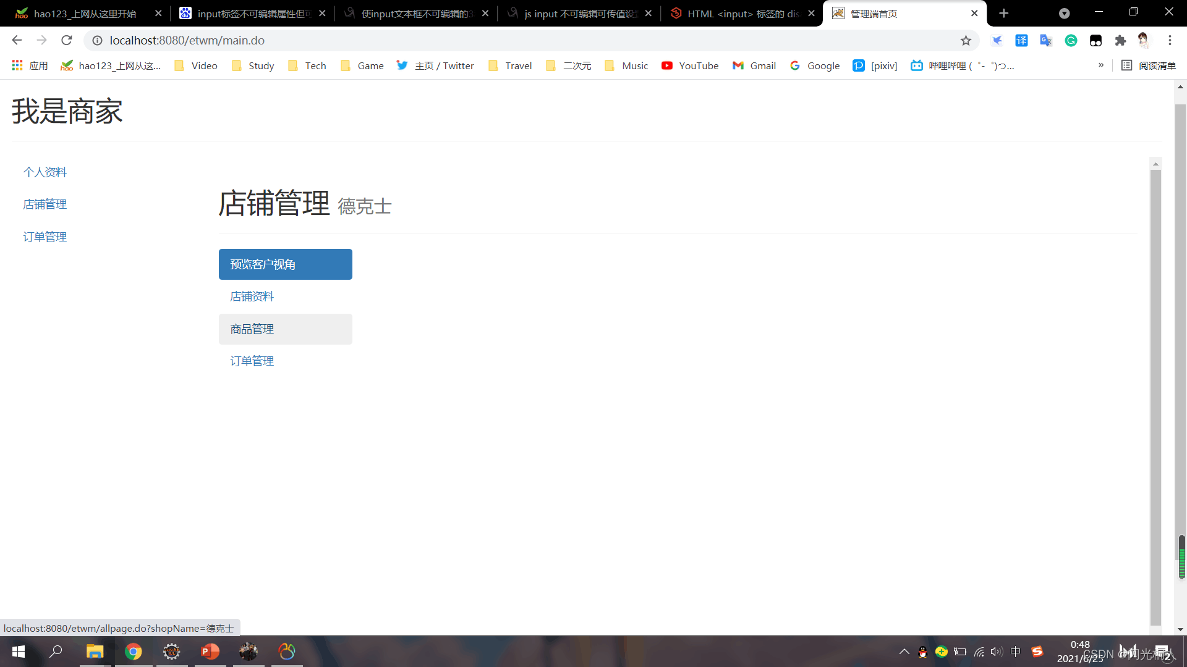
Task: Reload the current page
Action: pyautogui.click(x=66, y=40)
